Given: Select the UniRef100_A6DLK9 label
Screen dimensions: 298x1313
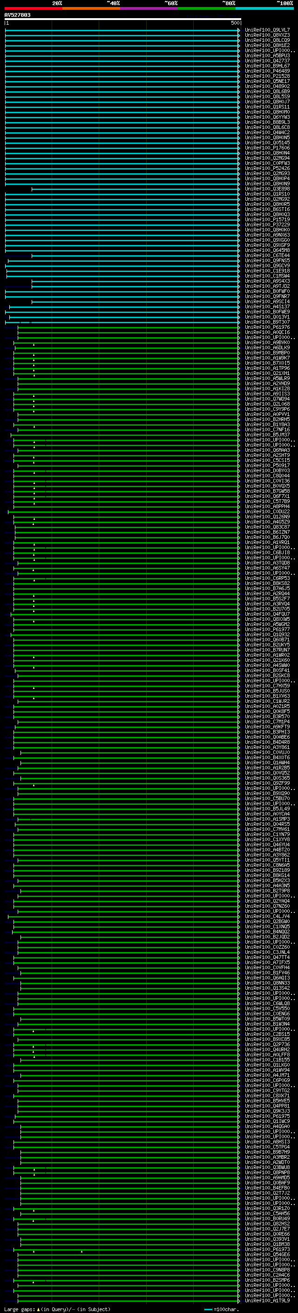Looking at the screenshot, I should (x=267, y=348).
